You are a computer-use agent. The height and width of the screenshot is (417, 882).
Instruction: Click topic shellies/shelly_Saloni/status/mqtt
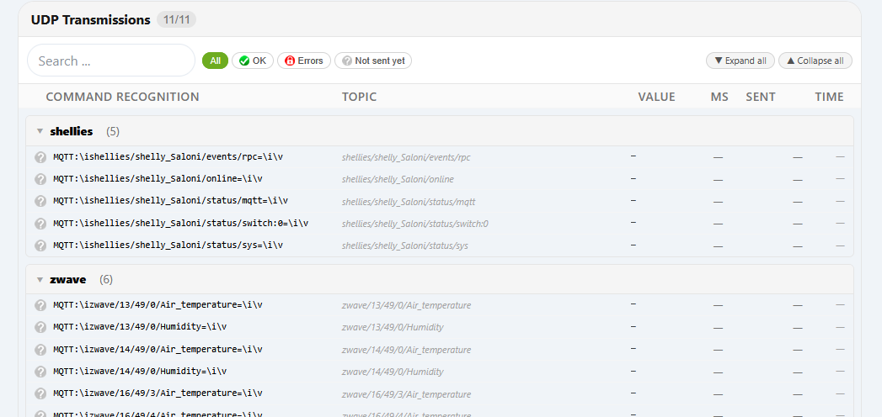point(409,202)
